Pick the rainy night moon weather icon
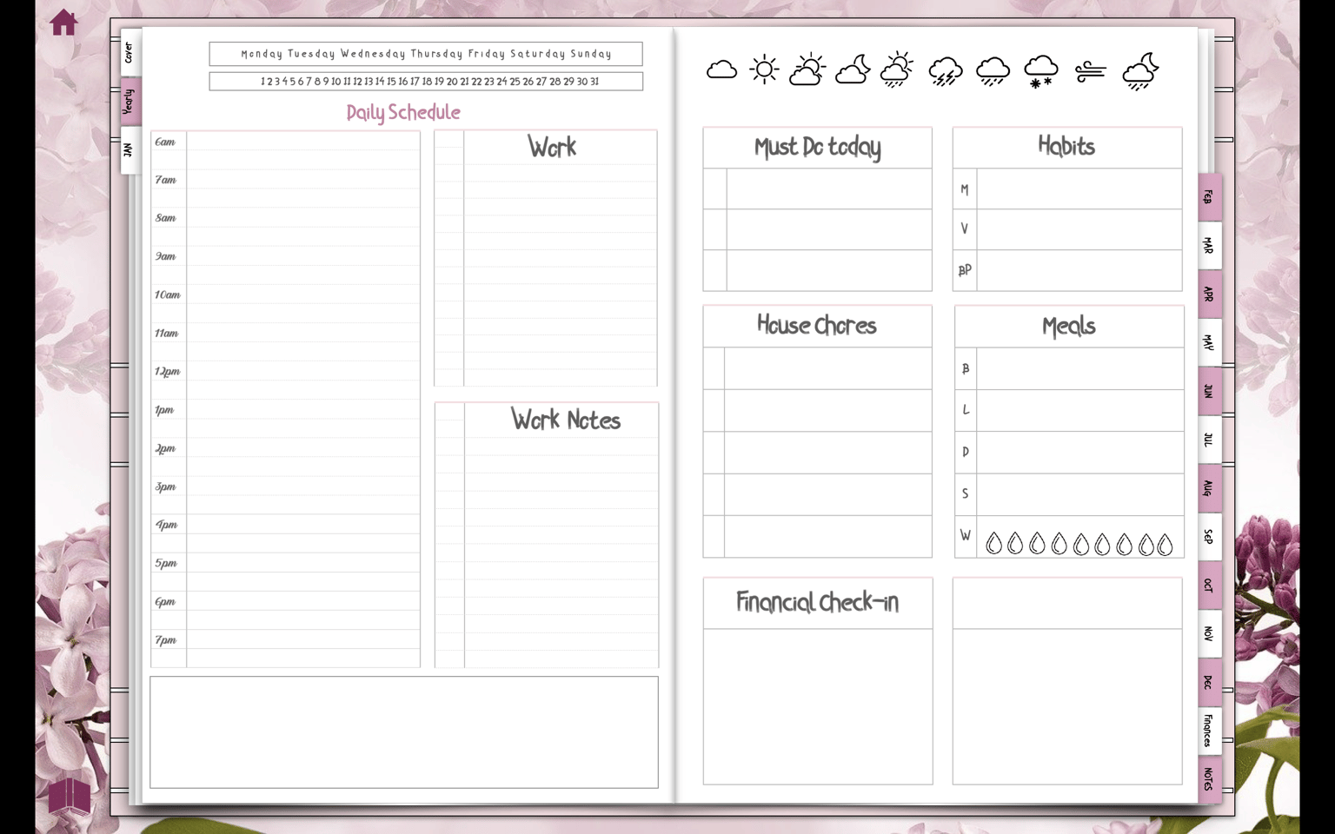 (1140, 71)
